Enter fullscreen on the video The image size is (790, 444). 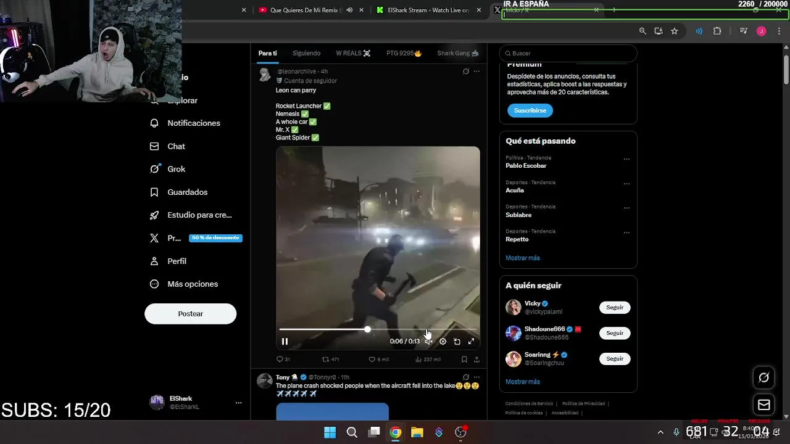tap(471, 341)
